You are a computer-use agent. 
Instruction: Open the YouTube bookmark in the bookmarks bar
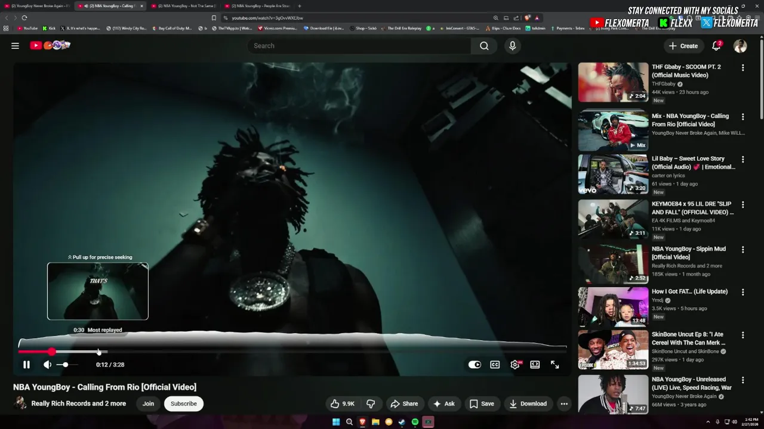27,28
